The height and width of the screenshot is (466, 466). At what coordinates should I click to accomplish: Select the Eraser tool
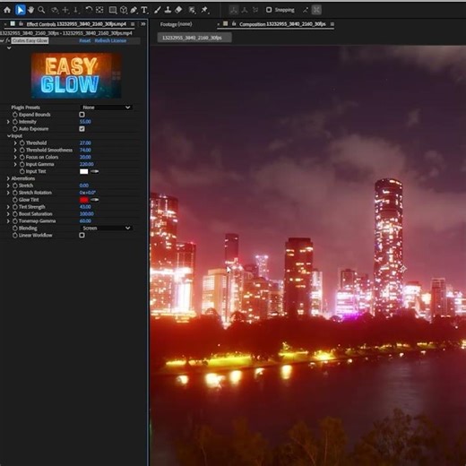178,10
